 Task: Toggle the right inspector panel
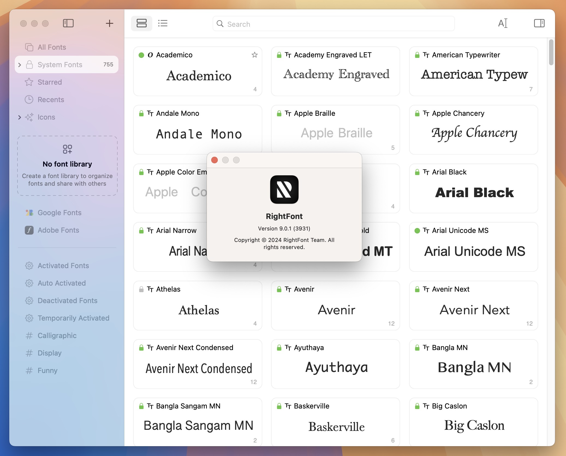pos(539,23)
